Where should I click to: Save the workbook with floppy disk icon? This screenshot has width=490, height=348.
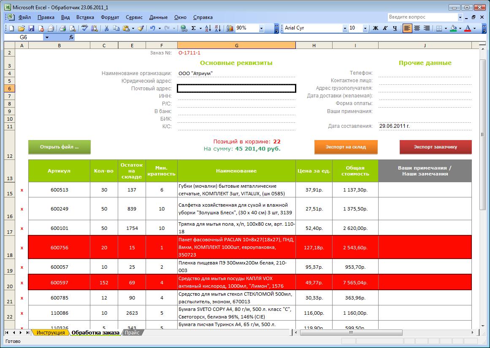point(31,28)
